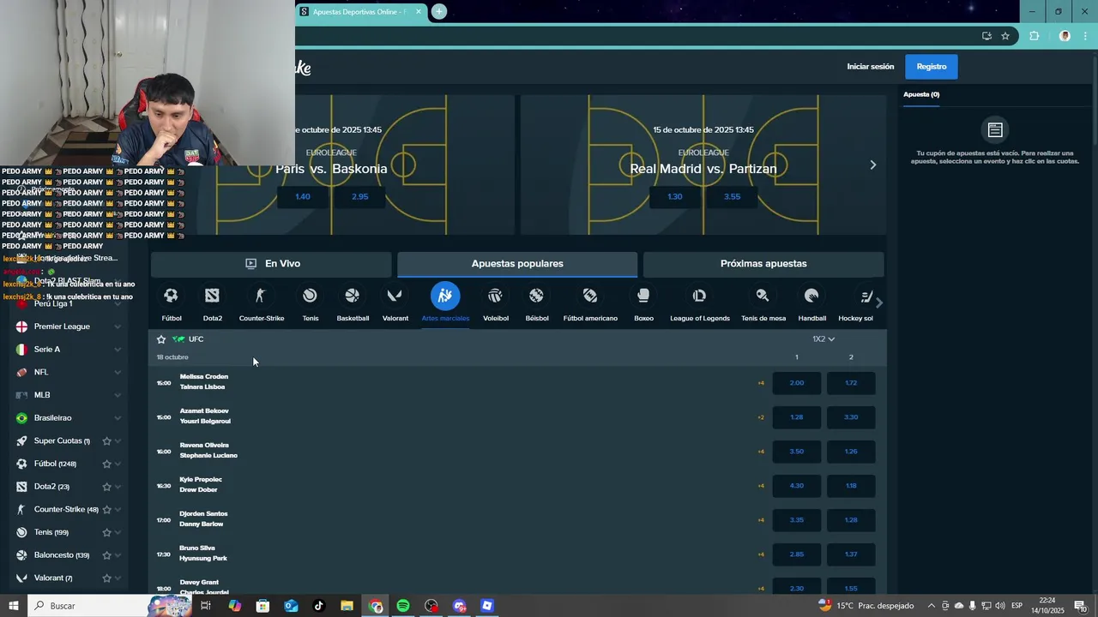
Task: Show next featured match in carousel
Action: pos(873,165)
